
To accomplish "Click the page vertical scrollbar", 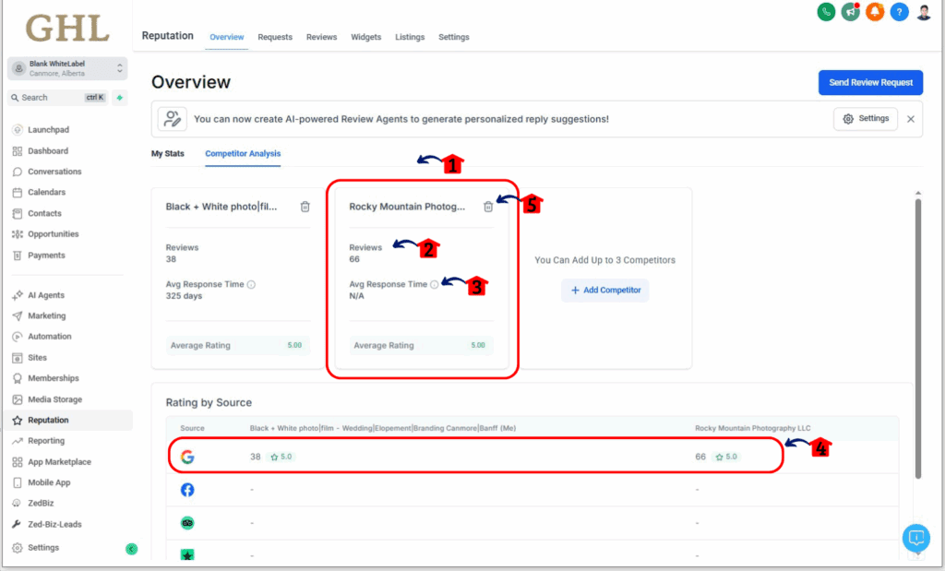I will point(918,339).
